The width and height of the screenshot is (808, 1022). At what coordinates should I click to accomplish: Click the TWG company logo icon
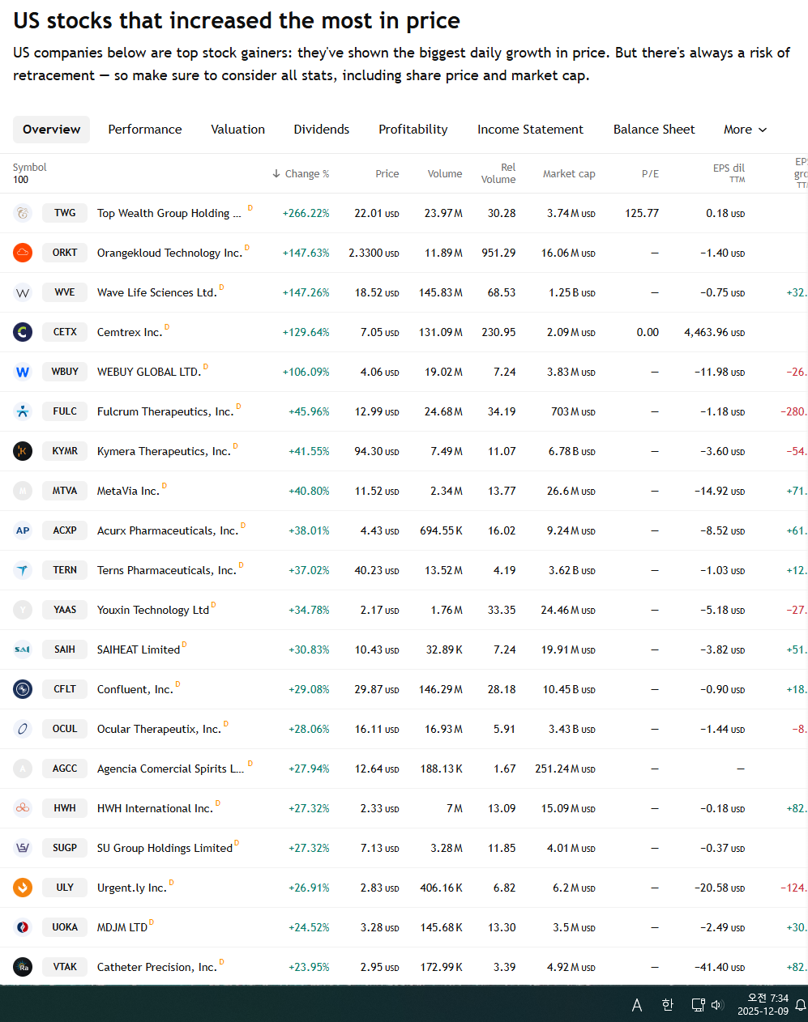(23, 213)
